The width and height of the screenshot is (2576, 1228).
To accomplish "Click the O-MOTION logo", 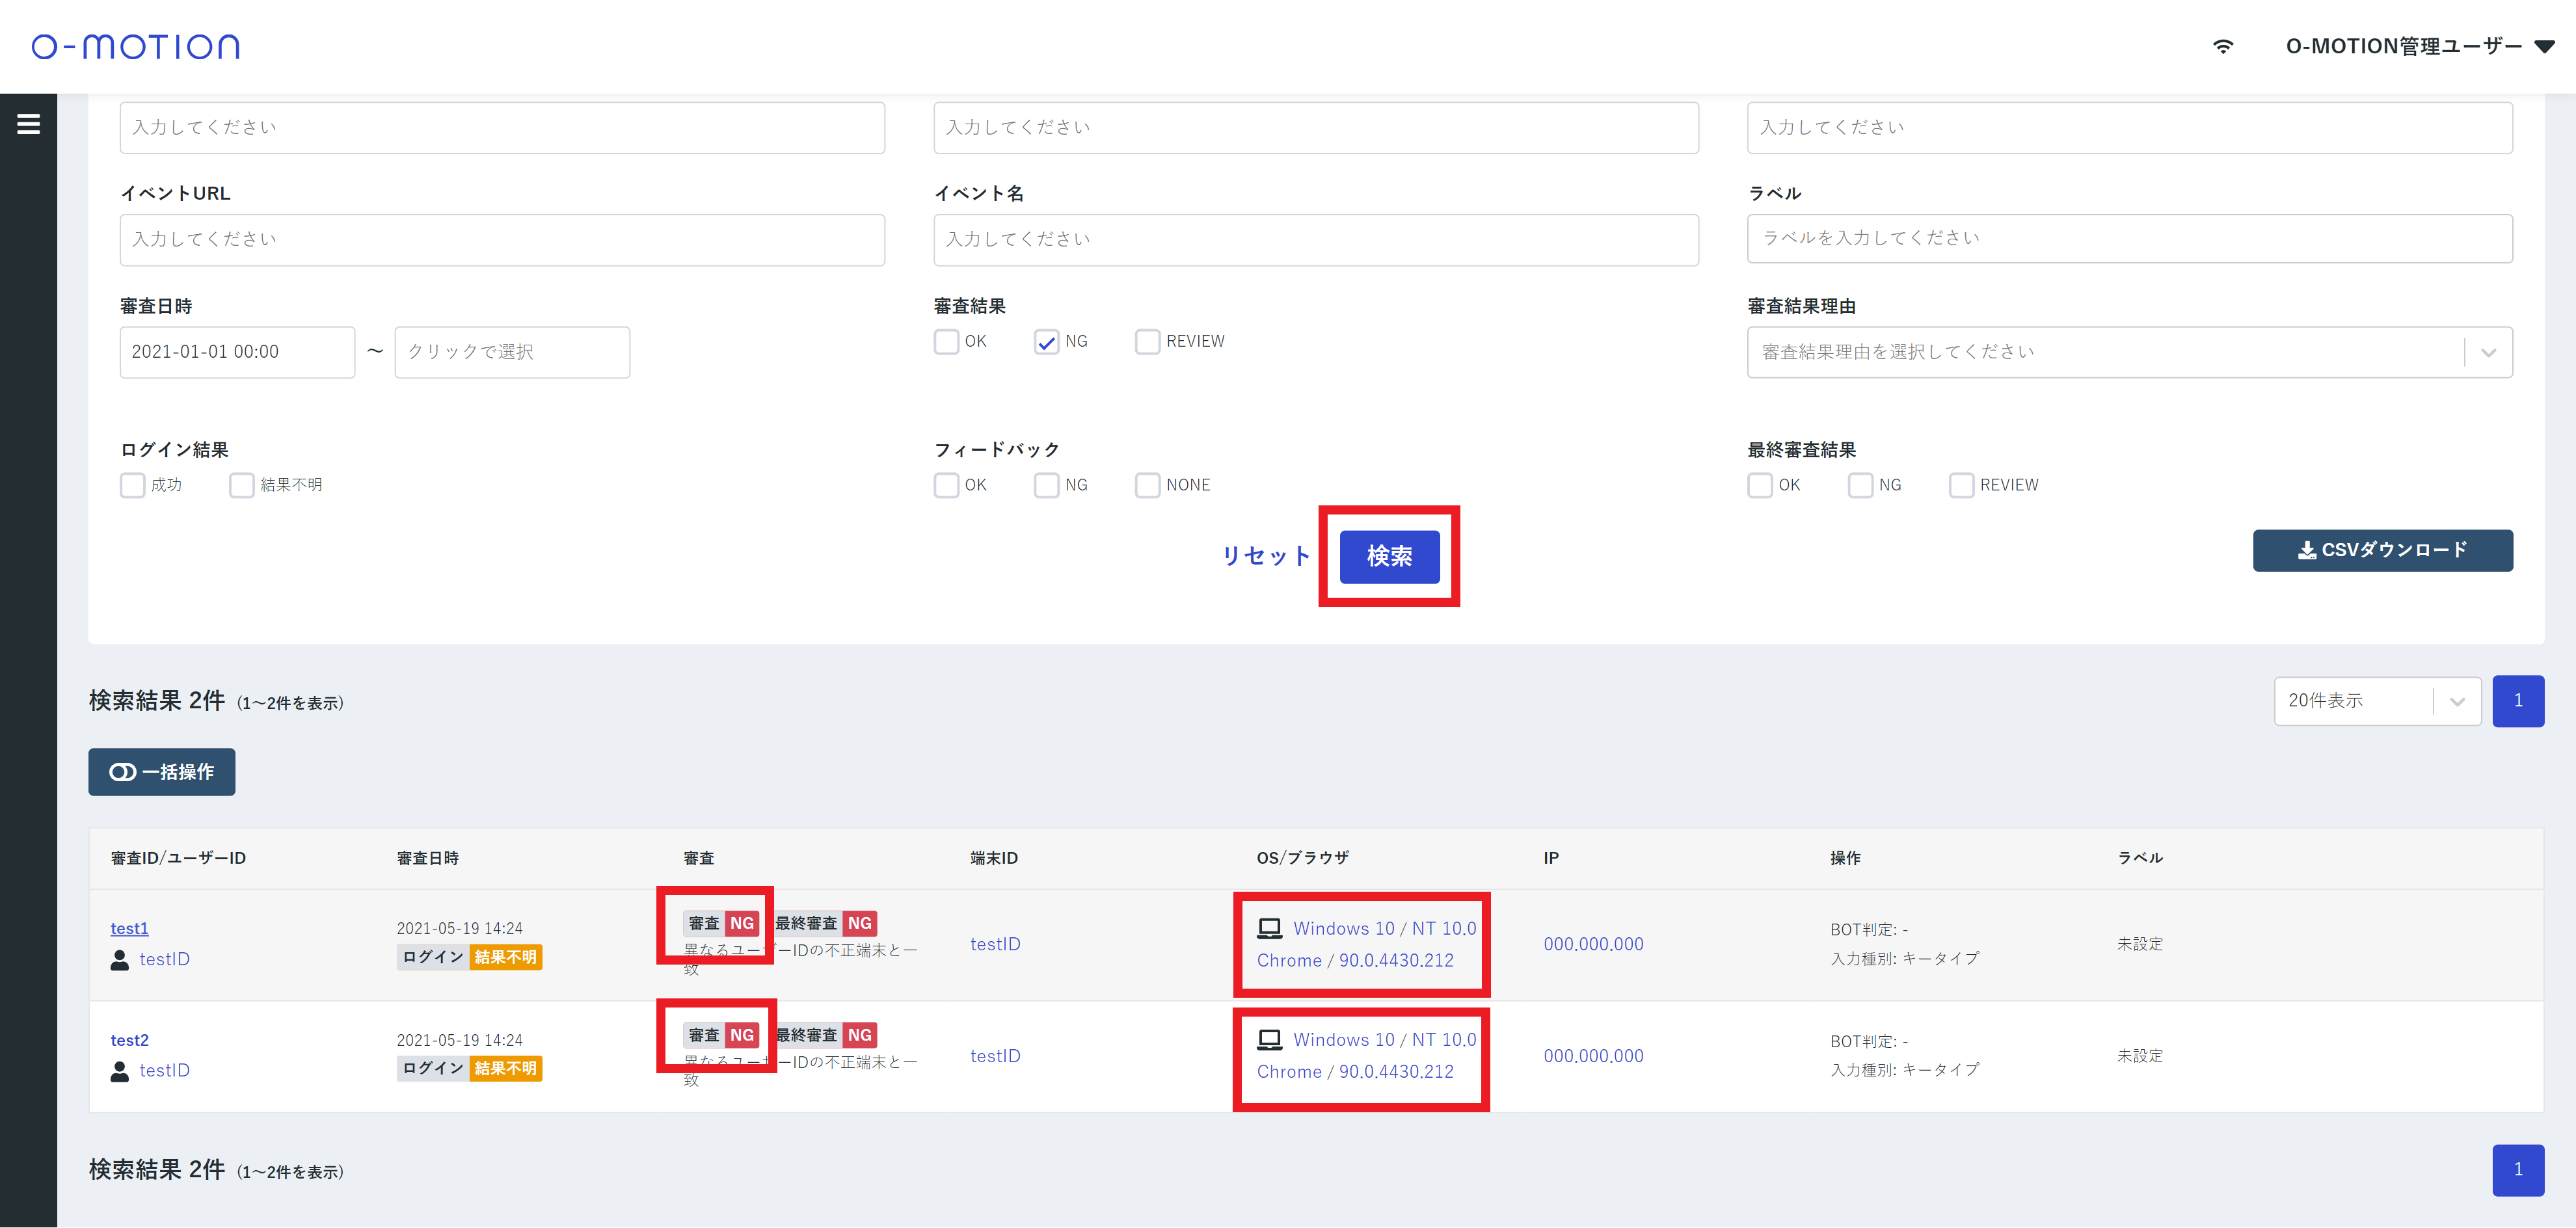I will pos(135,46).
